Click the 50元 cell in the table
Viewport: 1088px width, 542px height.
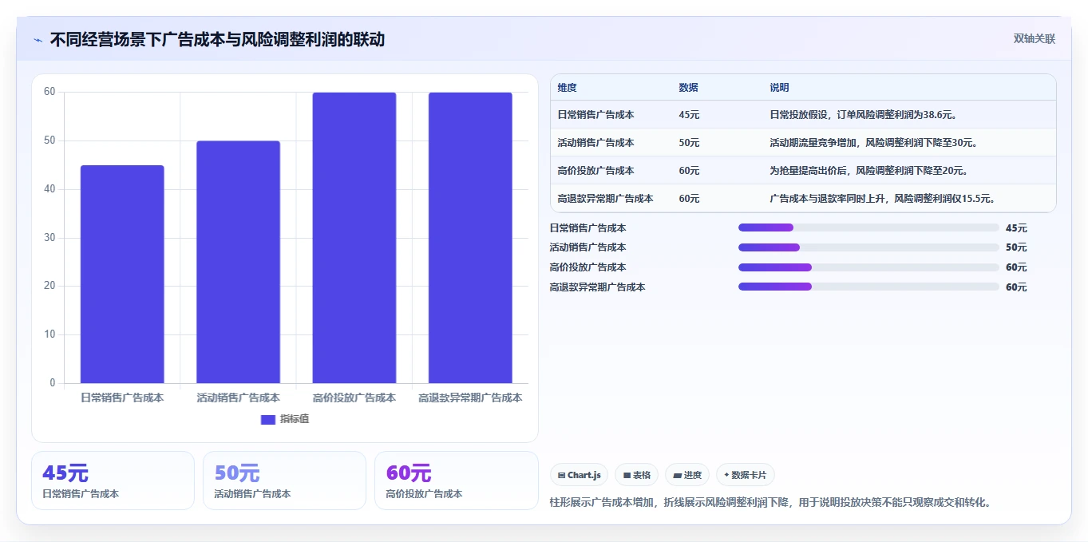tap(690, 143)
